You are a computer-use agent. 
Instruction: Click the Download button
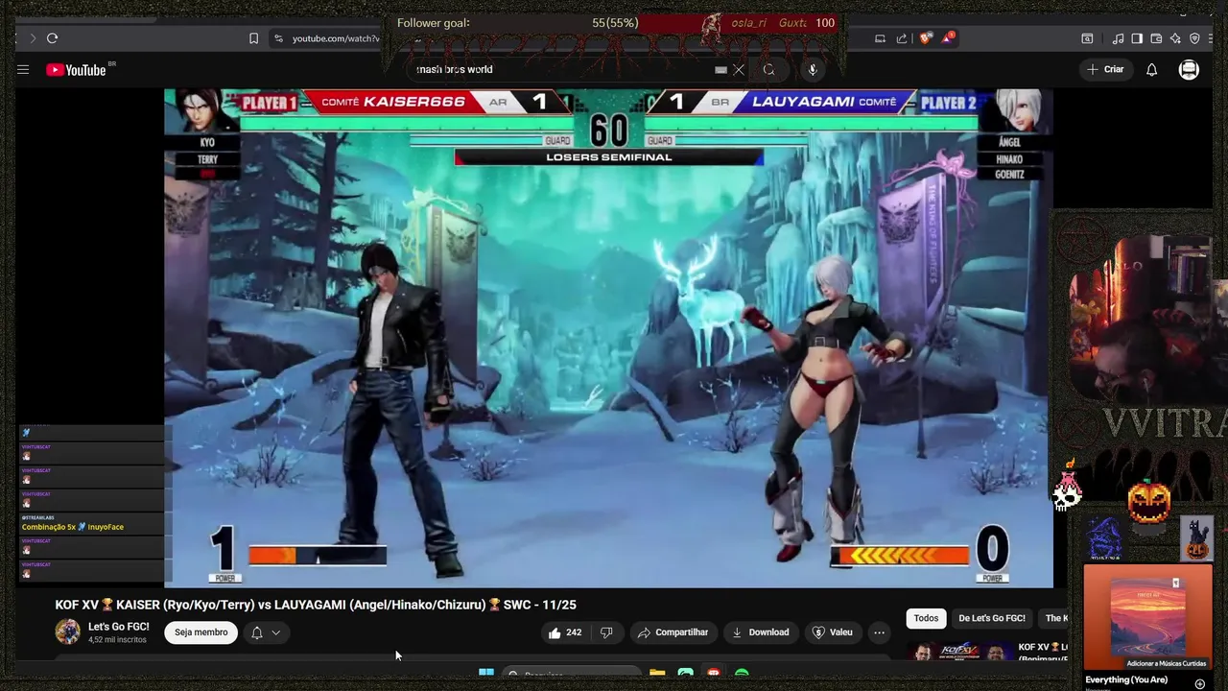(760, 632)
